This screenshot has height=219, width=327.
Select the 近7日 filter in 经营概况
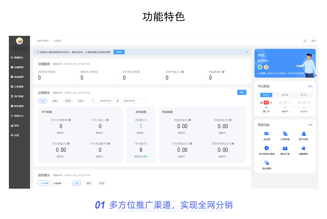[67, 101]
